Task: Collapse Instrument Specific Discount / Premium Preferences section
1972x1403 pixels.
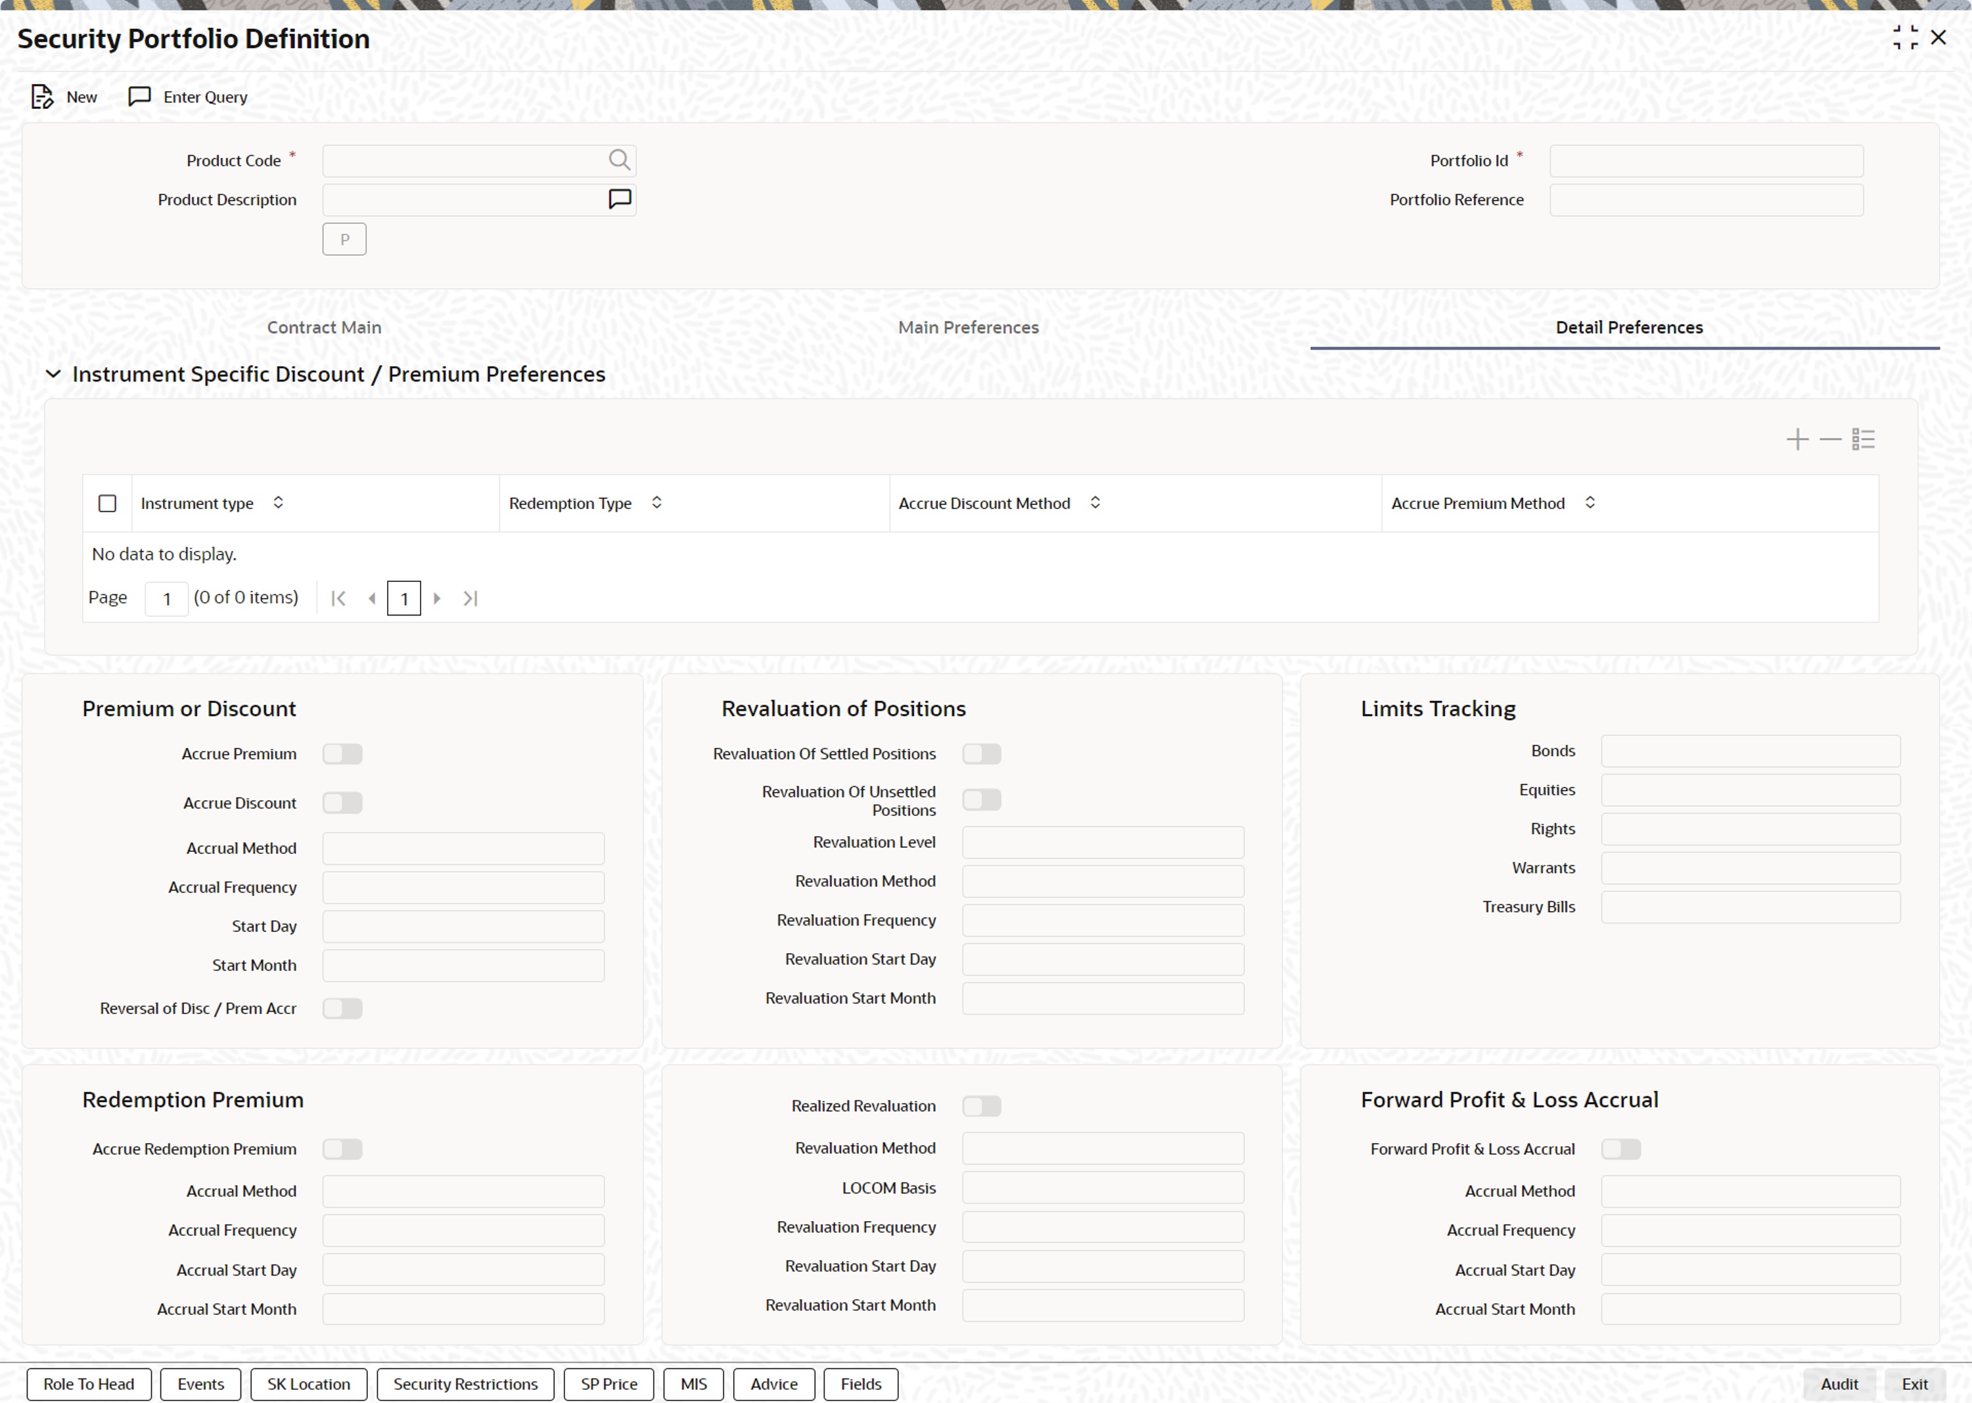Action: [54, 374]
